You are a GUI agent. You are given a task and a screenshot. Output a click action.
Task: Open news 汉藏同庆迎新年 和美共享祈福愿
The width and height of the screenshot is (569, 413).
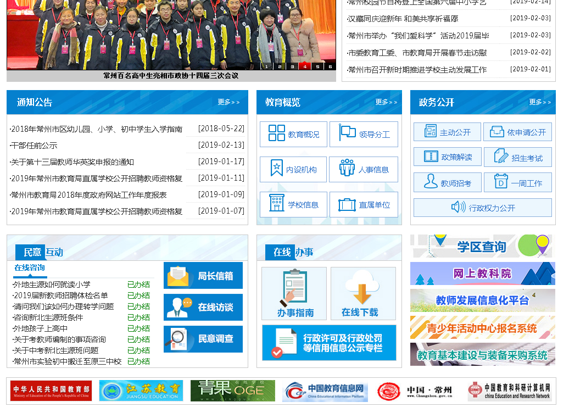click(403, 19)
